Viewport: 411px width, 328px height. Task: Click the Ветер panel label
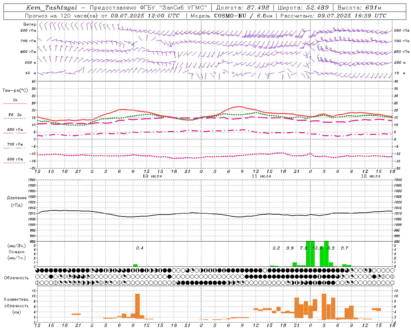(30, 24)
